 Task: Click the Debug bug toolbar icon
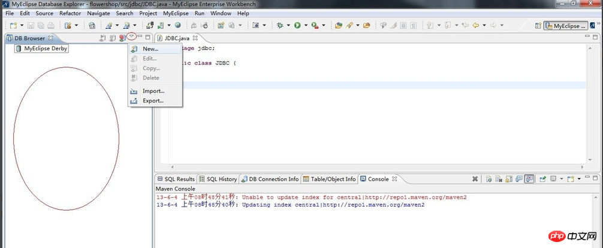tap(279, 25)
